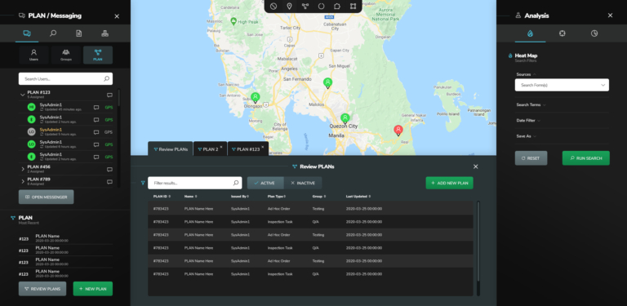Open the message icon for PLAN #456

[109, 170]
